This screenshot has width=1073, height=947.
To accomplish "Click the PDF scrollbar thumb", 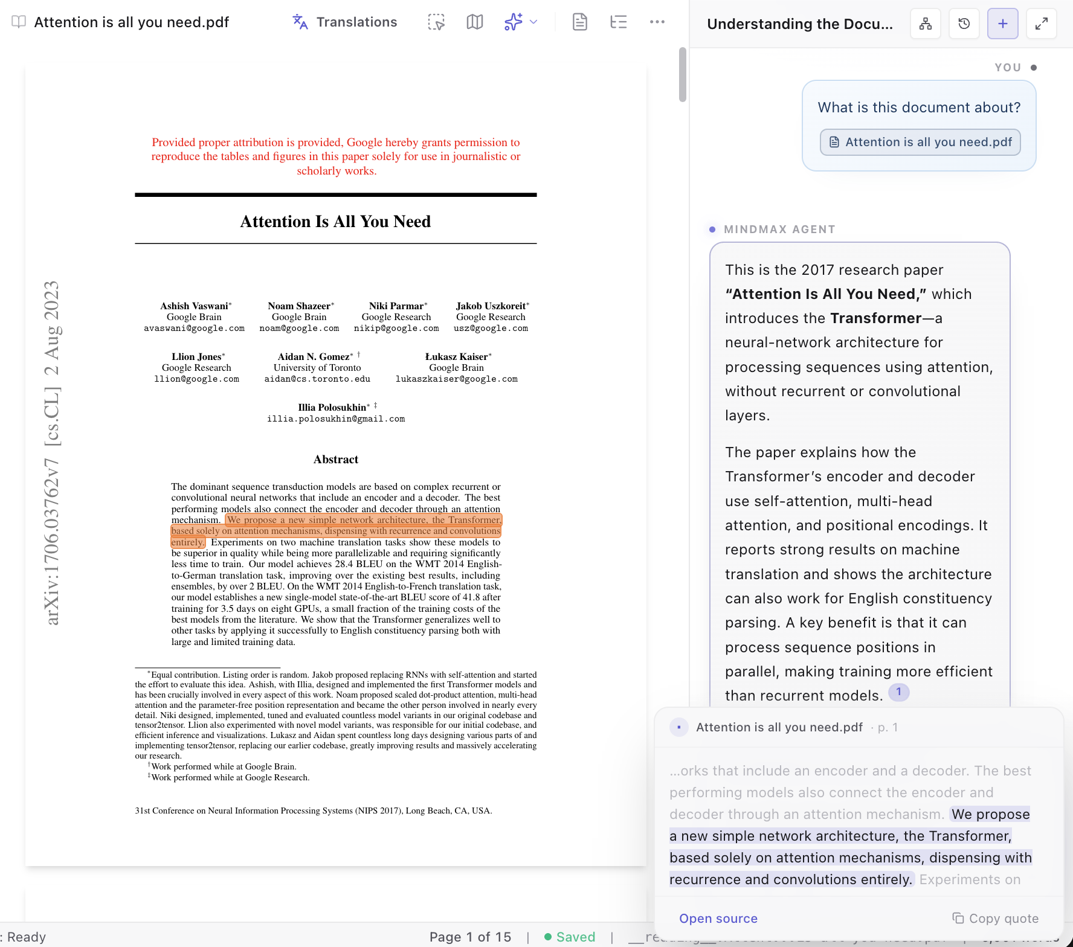I will click(682, 74).
